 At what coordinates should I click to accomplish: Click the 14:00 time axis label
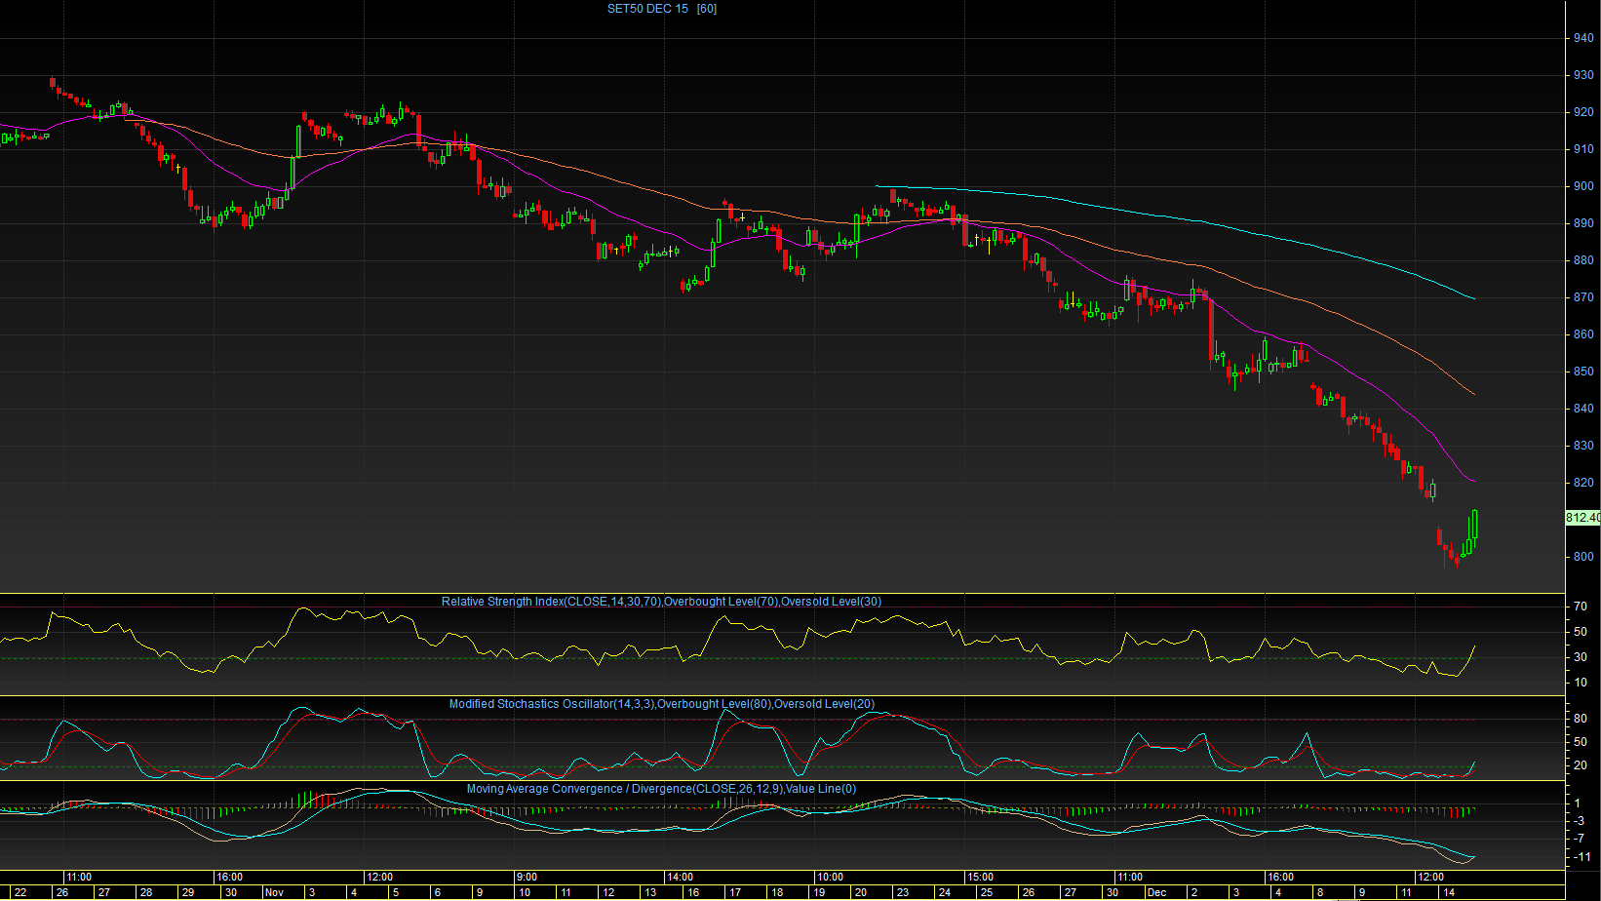[680, 877]
